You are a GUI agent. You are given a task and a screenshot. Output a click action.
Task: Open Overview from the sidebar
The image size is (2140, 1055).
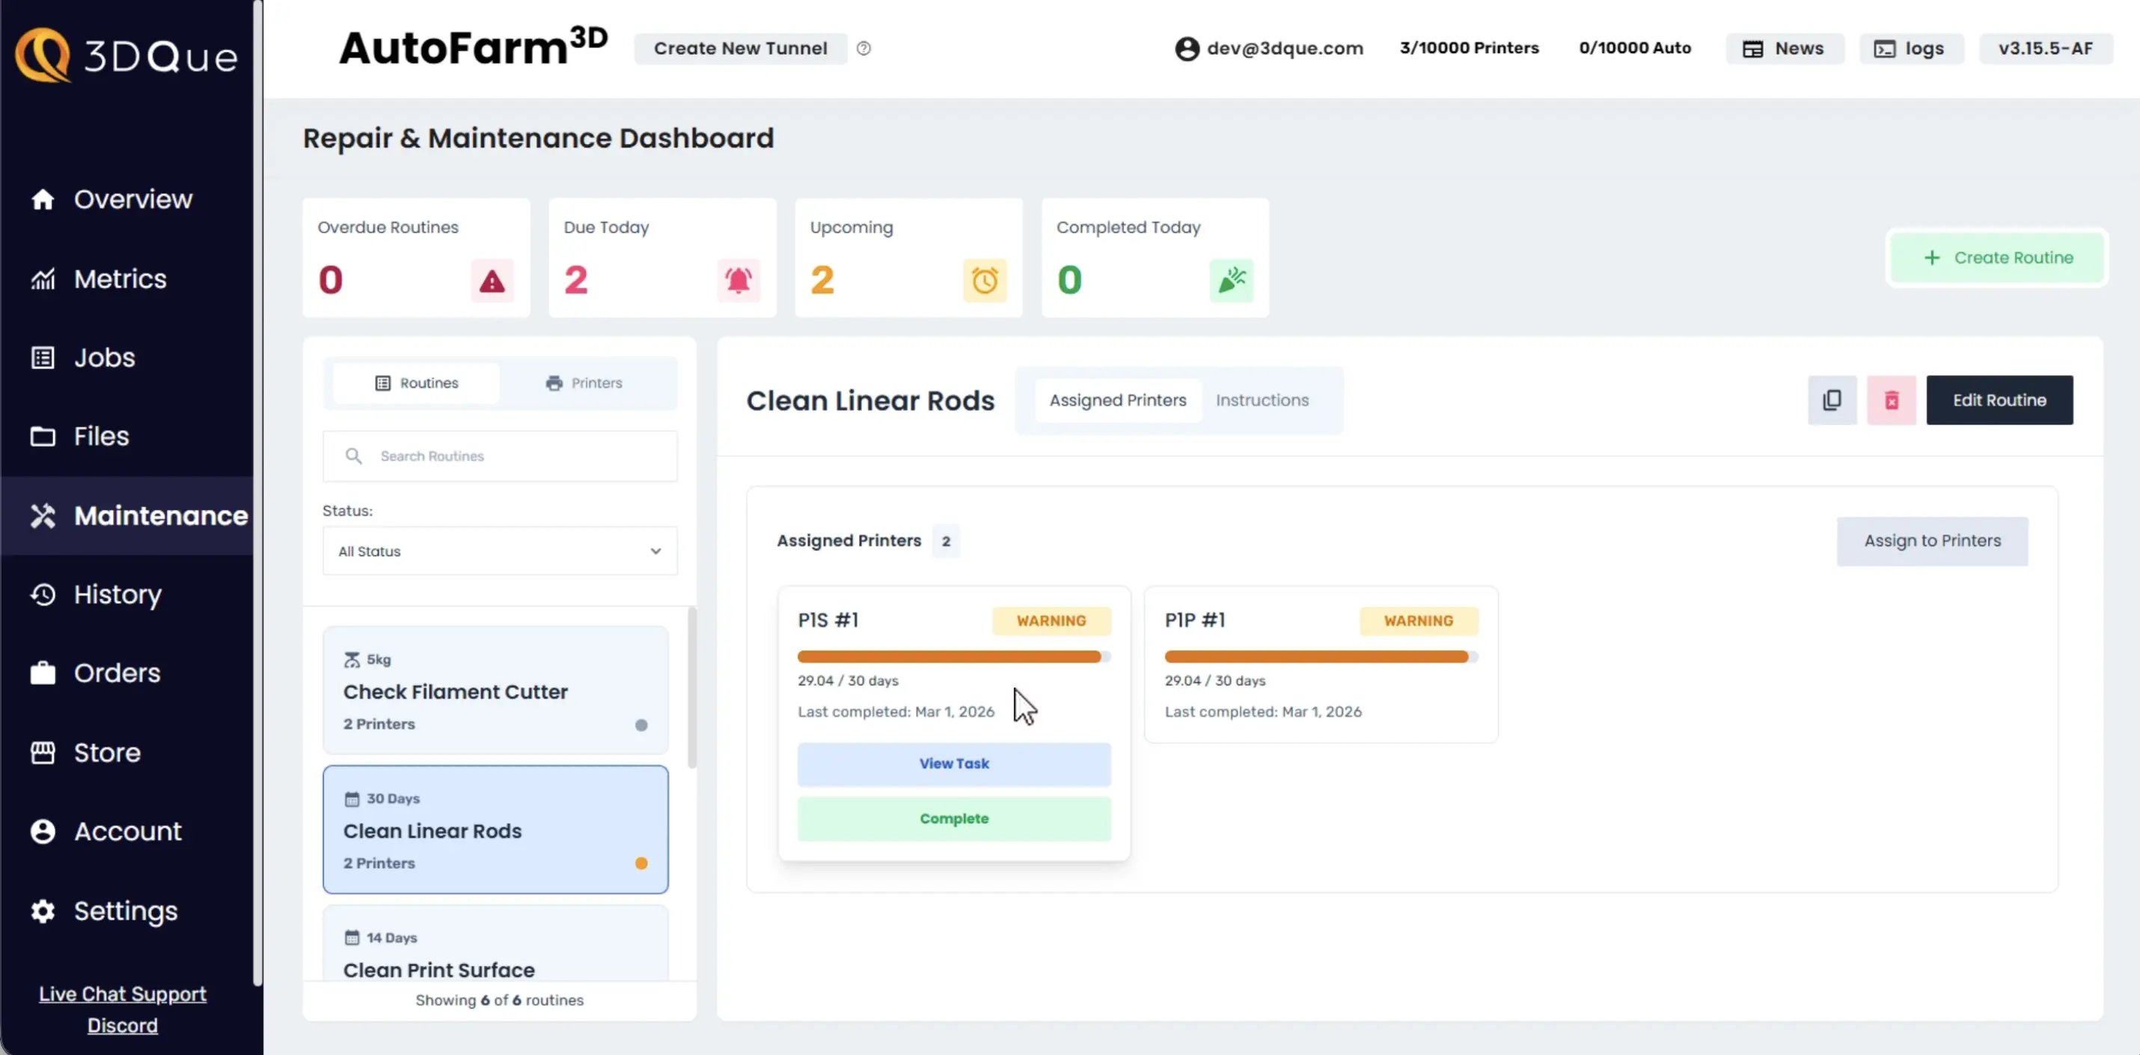(132, 199)
